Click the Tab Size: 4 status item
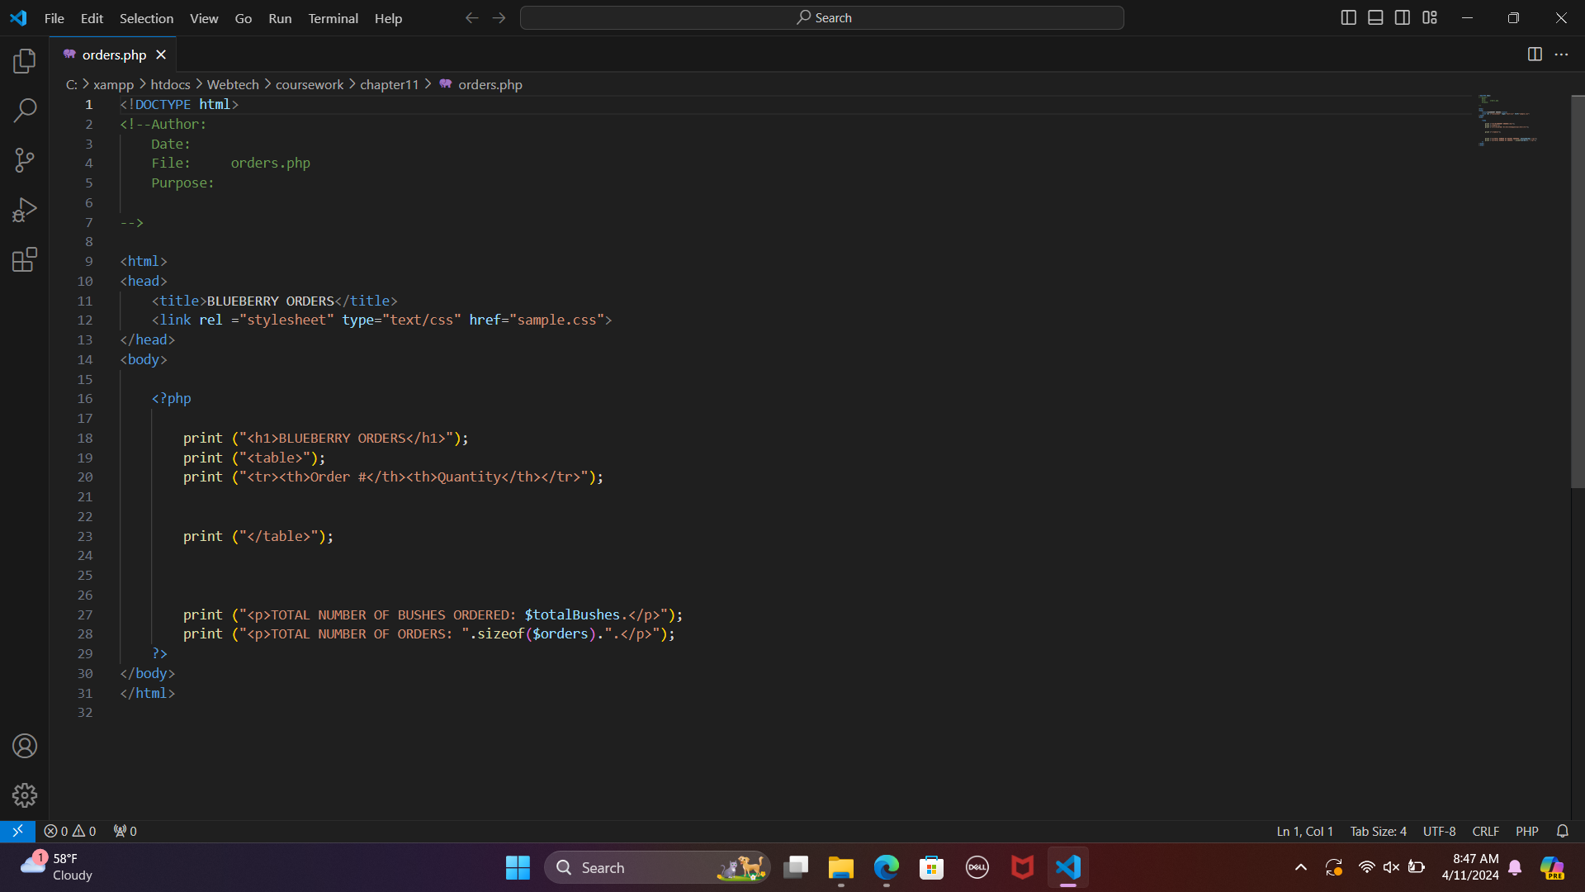This screenshot has width=1585, height=892. 1378,831
